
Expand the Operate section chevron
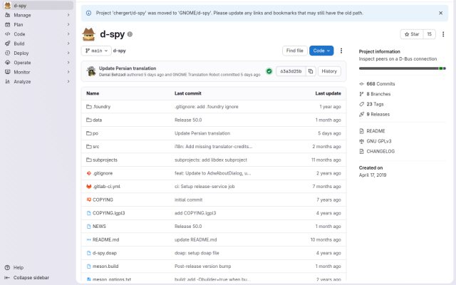[68, 63]
